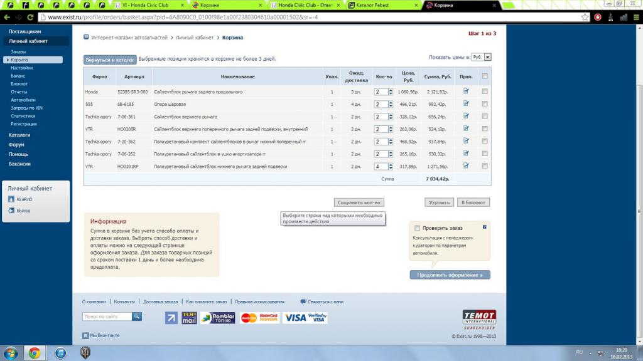The width and height of the screenshot is (643, 361).
Task: Click quantity spinner arrows for HO0201RP
Action: 391,167
